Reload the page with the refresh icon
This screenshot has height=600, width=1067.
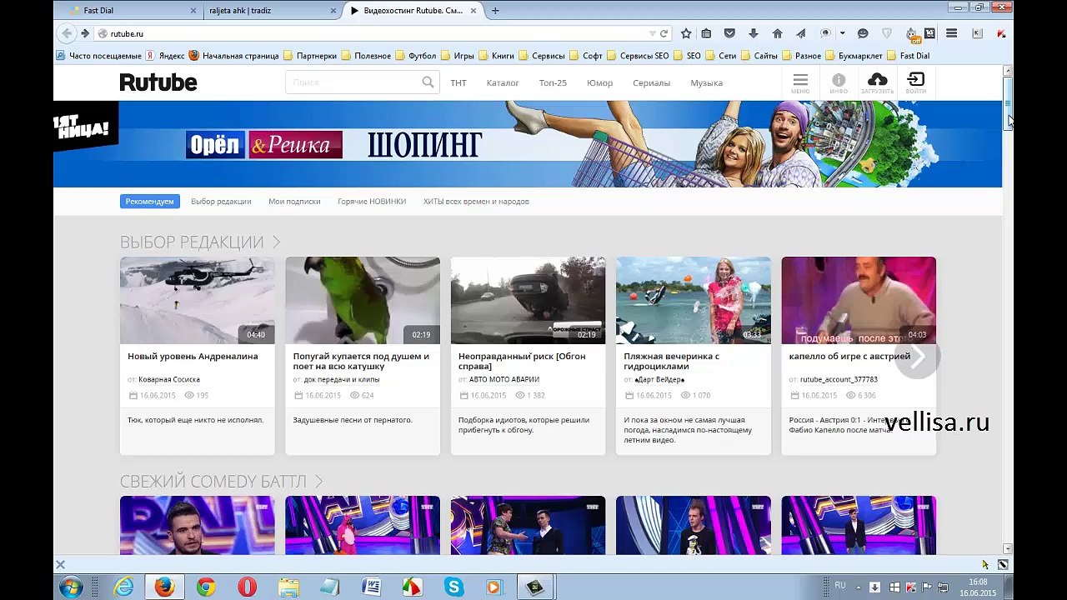[x=664, y=33]
